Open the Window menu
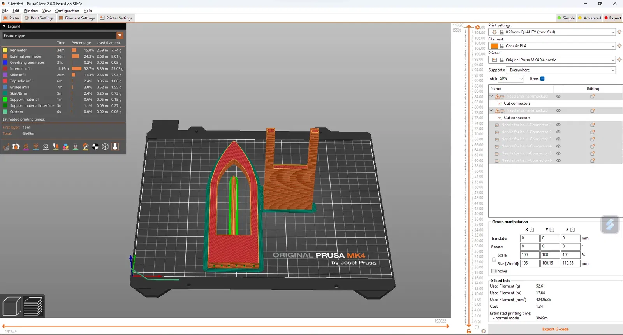623x335 pixels. 31,11
